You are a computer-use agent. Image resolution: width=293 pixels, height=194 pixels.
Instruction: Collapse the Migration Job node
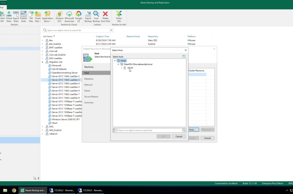pyautogui.click(x=42, y=62)
